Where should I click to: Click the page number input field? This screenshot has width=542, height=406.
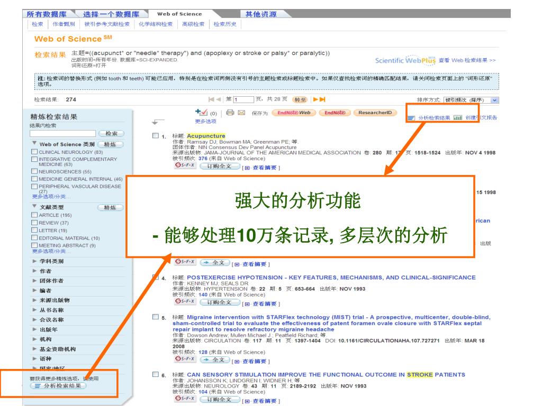point(243,99)
